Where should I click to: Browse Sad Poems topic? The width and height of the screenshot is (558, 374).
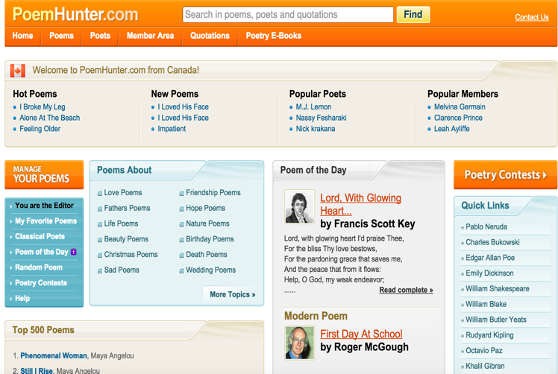[x=122, y=270]
